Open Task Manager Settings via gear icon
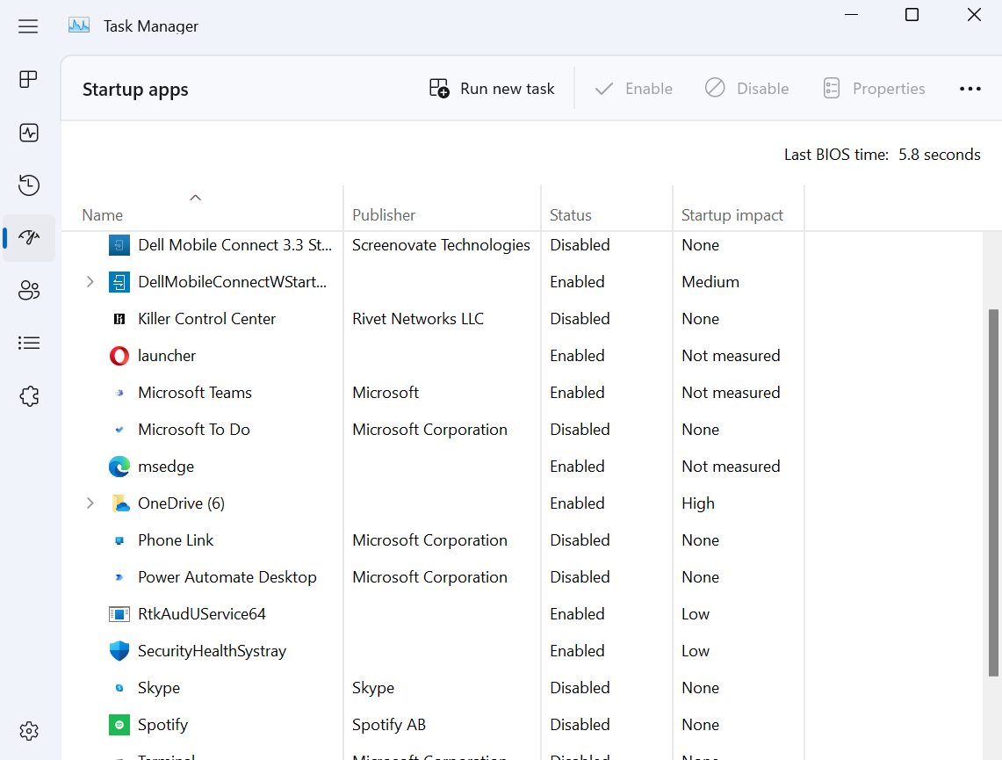This screenshot has height=760, width=1002. [x=28, y=730]
